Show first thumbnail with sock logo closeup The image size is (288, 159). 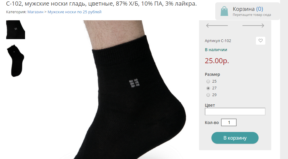point(16,30)
